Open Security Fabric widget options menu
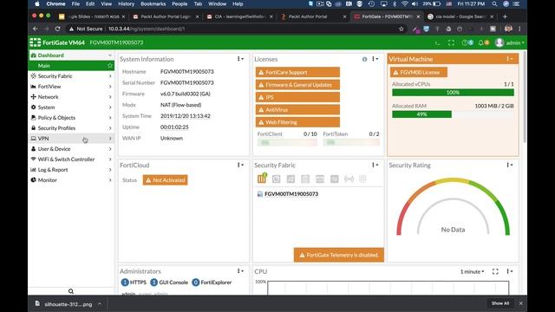Viewport: 555px width, 312px height. 375,165
